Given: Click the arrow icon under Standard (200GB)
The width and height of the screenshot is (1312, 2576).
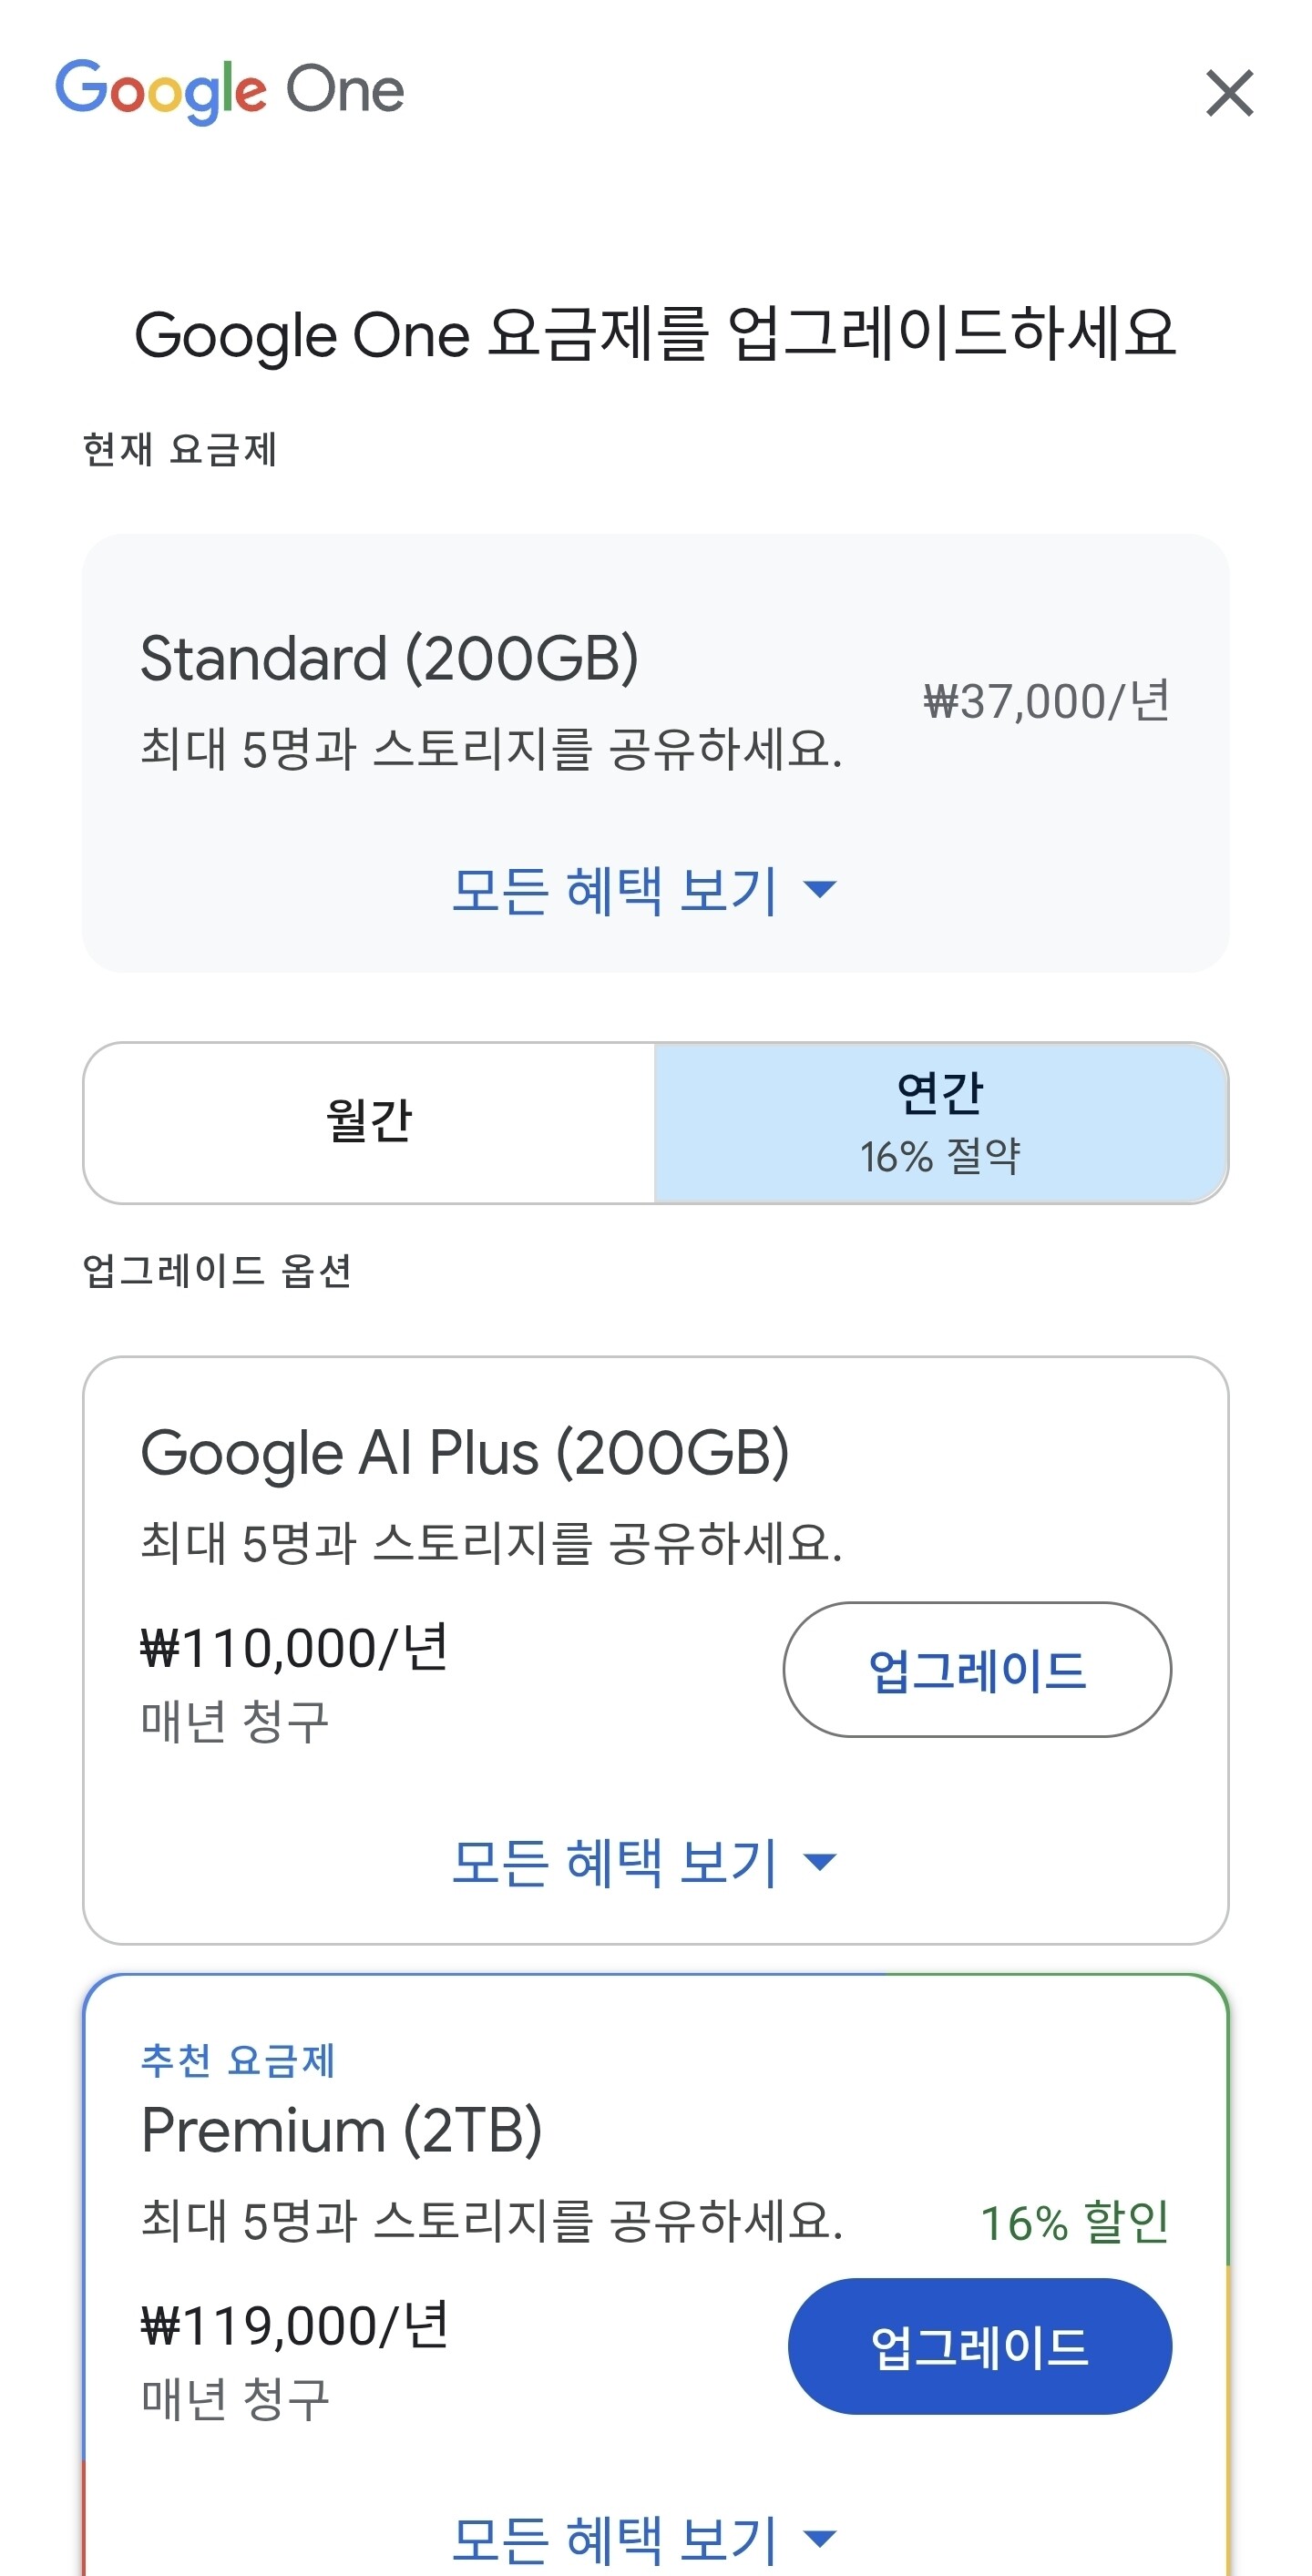Looking at the screenshot, I should coord(820,888).
